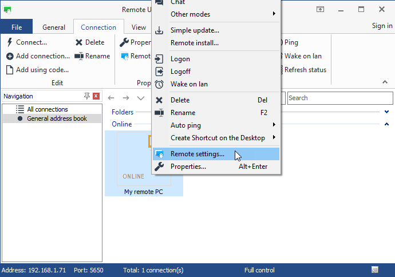Screen dimensions: 395x277
Task: Click in the Search field
Action: click(338, 98)
